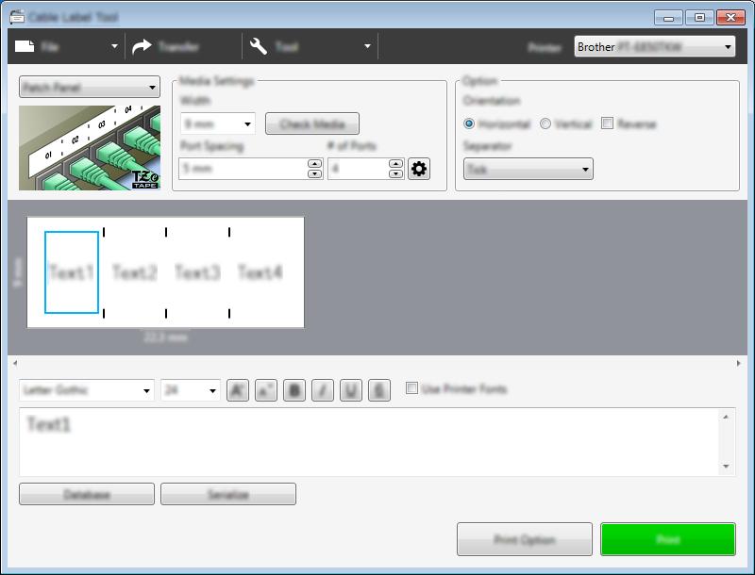755x575 pixels.
Task: Select the Text3 block in label preview
Action: (x=197, y=272)
